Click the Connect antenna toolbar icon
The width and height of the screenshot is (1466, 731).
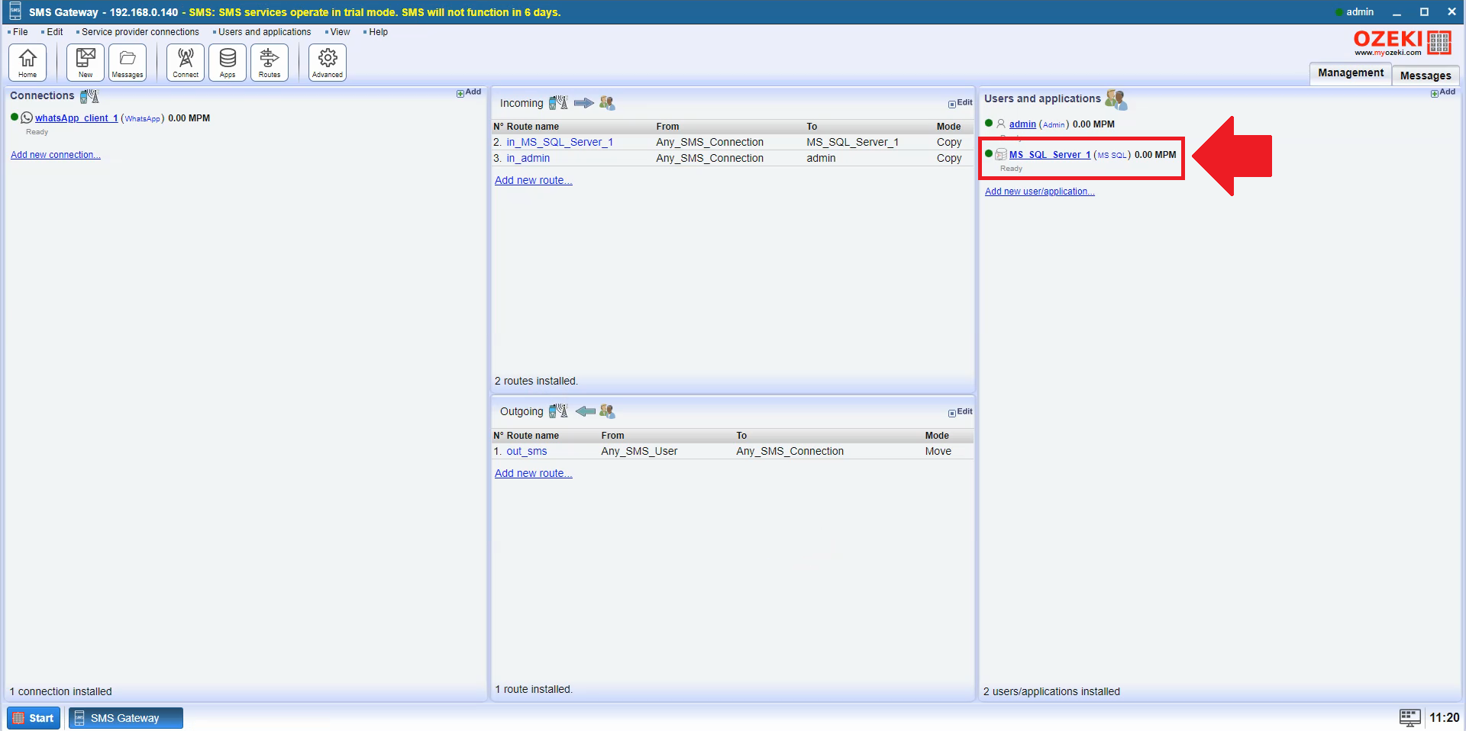[x=186, y=62]
